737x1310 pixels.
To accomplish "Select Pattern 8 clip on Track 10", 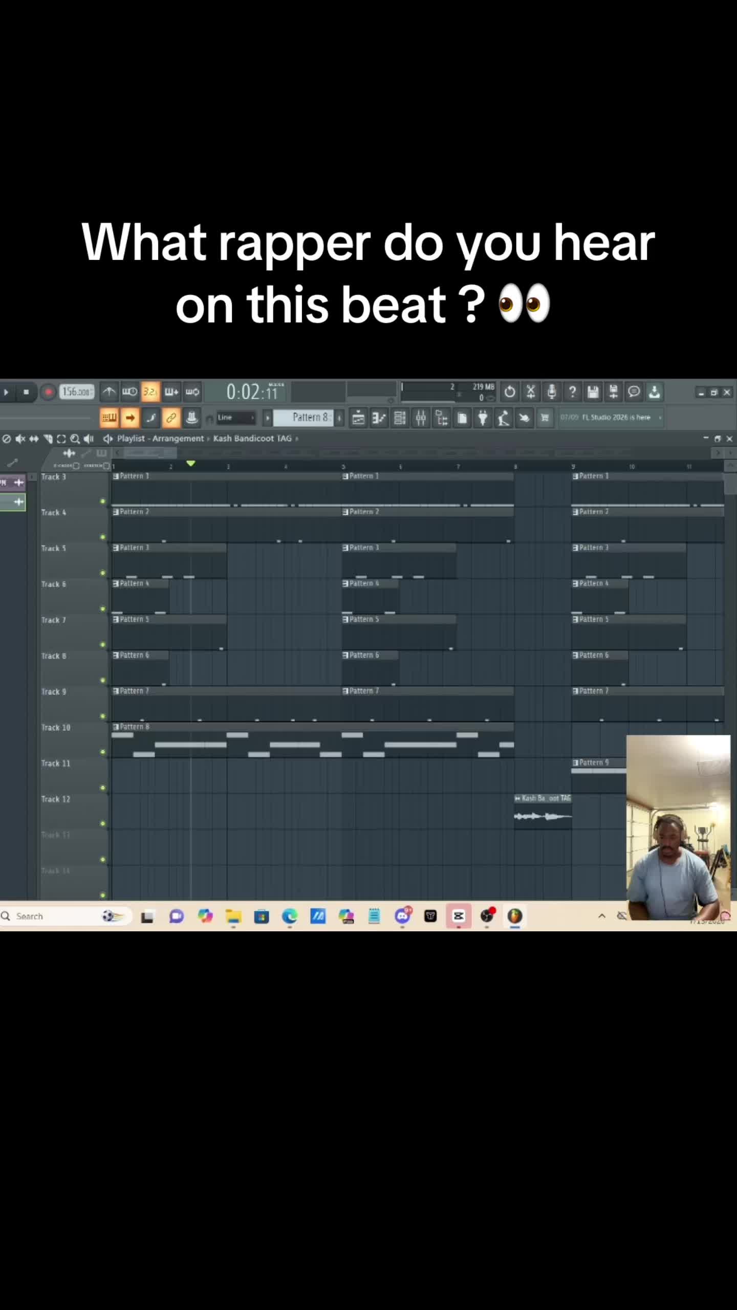I will coord(312,740).
